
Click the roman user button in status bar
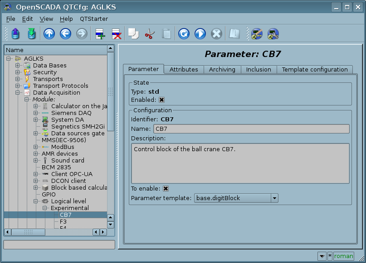[343, 256]
